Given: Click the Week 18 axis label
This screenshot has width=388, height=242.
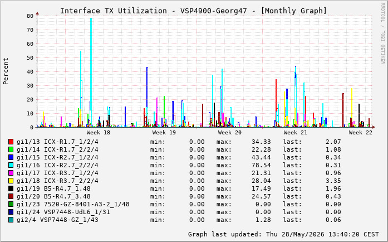Looking at the screenshot, I should coord(98,132).
